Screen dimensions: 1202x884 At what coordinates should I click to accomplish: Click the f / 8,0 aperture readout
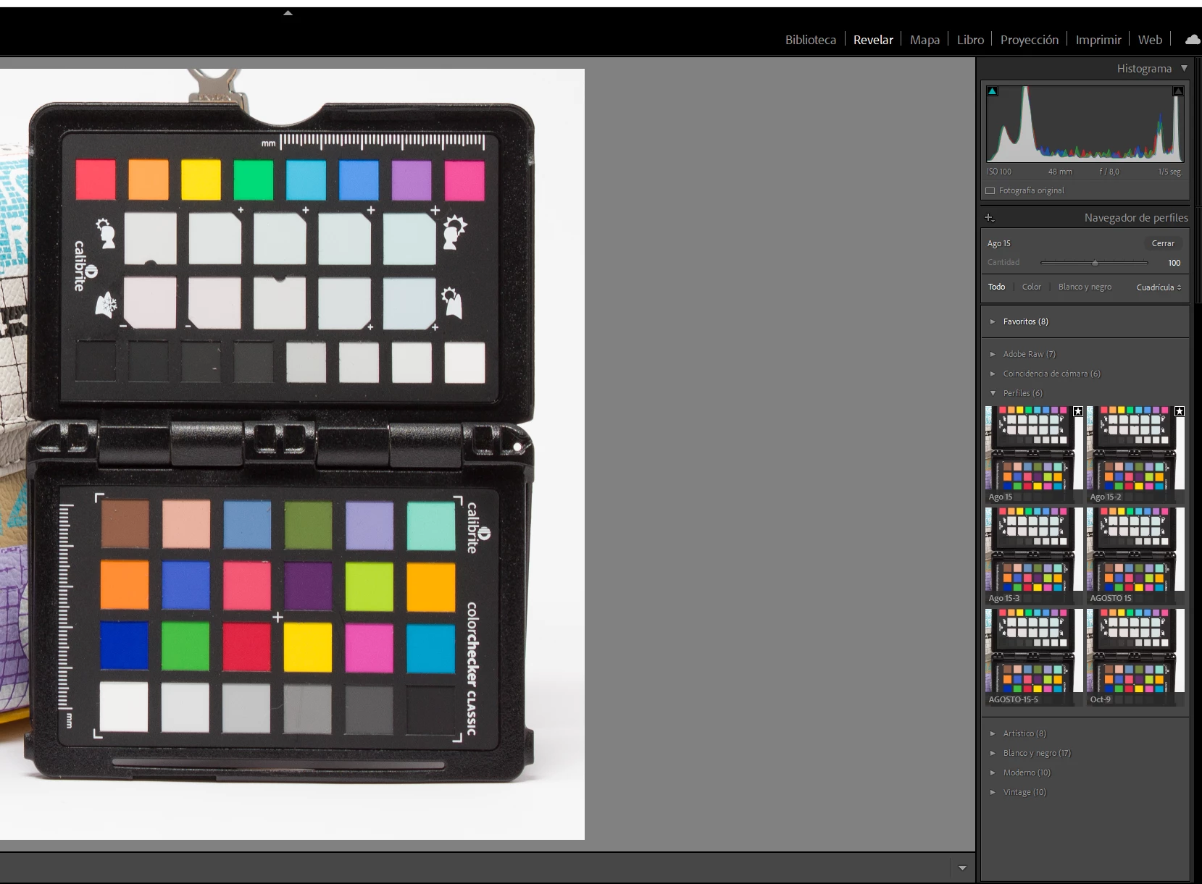coord(1109,172)
